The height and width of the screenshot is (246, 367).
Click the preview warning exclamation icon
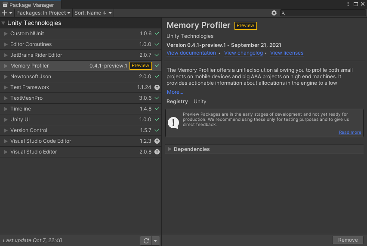(173, 123)
